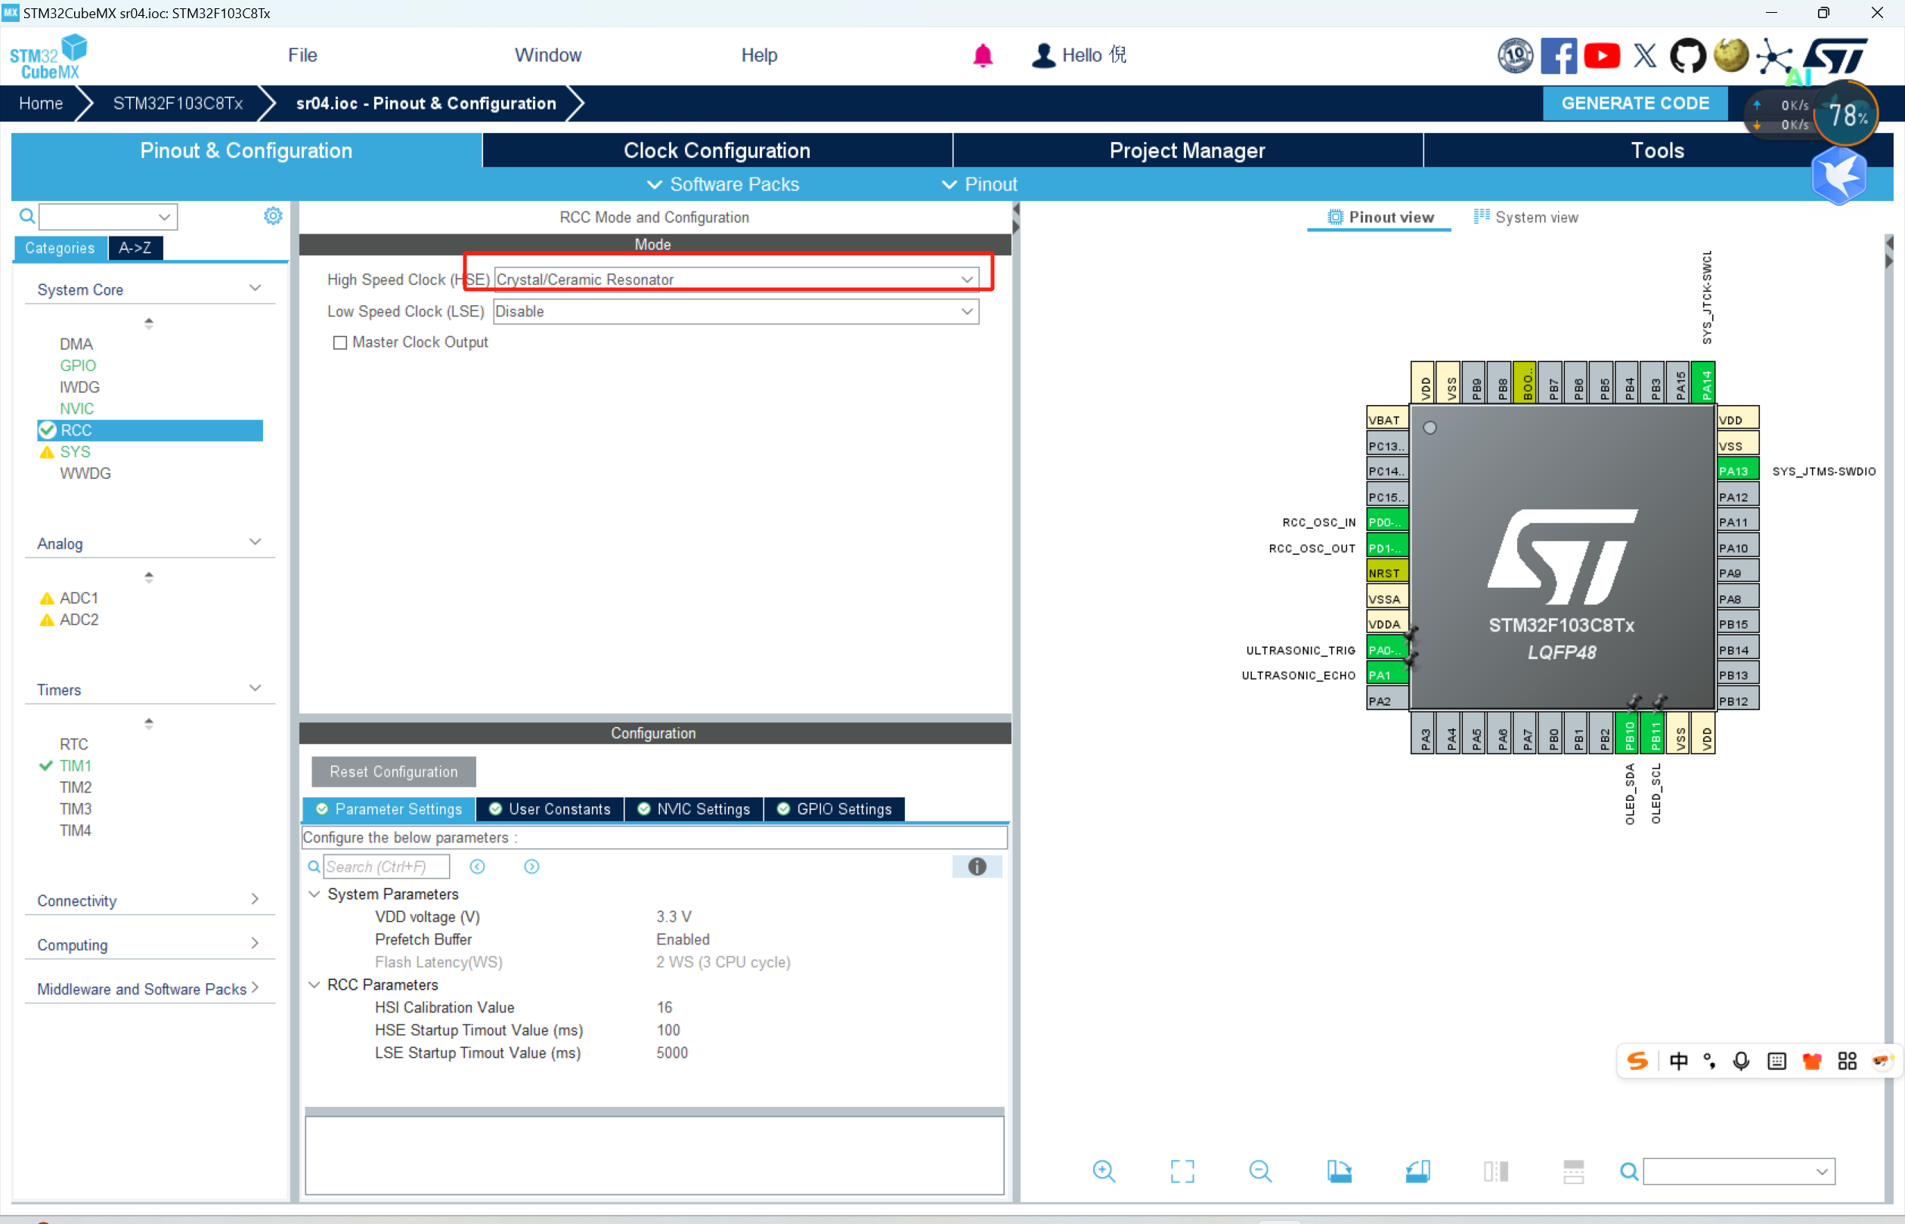Open the GPIO Settings tab
Screen dimensions: 1905x1224
tap(834, 809)
